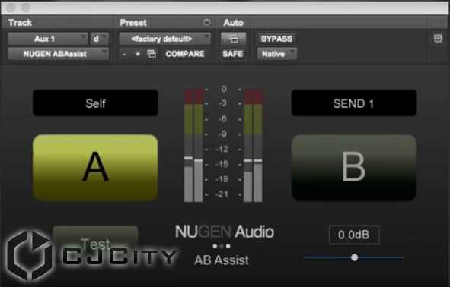The height and width of the screenshot is (287, 450).
Task: Click the source B level meter
Action: [253, 145]
